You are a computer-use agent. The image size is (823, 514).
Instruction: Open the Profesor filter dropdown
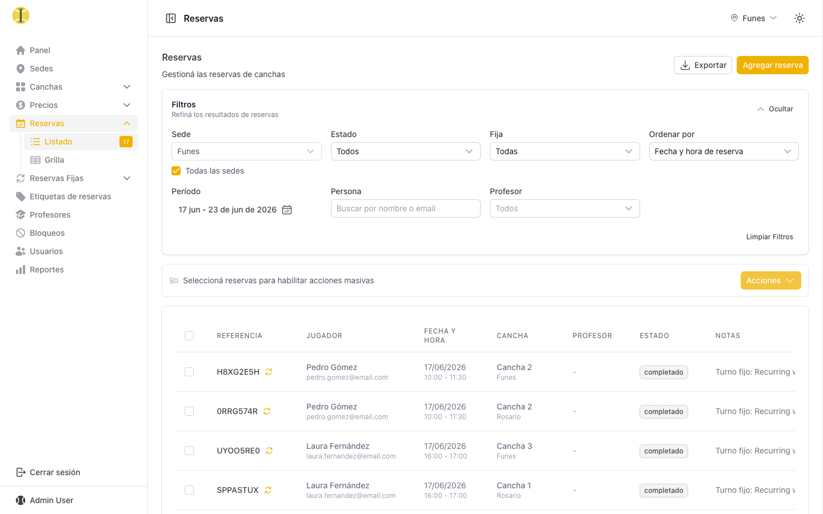click(x=565, y=208)
